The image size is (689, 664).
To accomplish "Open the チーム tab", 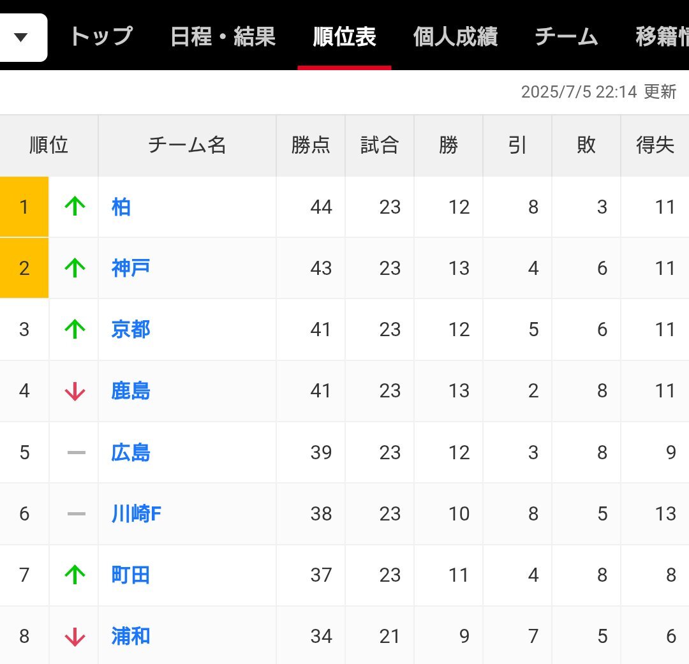I will pyautogui.click(x=567, y=36).
